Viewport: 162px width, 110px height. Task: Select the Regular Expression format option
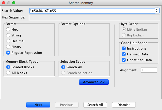pos(8,53)
